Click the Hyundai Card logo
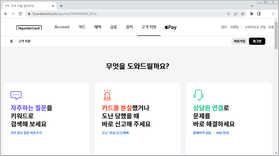Viewport: 279px width, 156px height. coord(29,28)
